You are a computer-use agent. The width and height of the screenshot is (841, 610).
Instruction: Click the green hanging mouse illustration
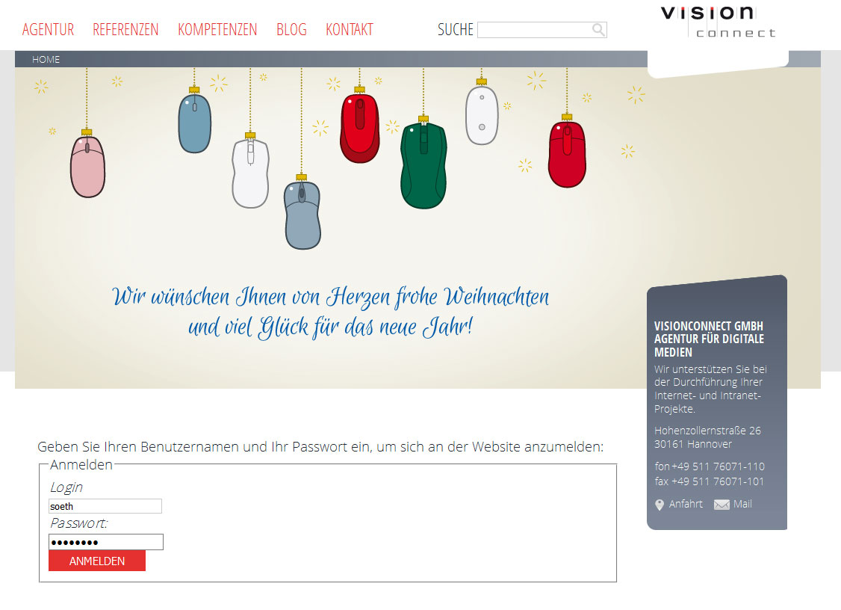click(423, 164)
